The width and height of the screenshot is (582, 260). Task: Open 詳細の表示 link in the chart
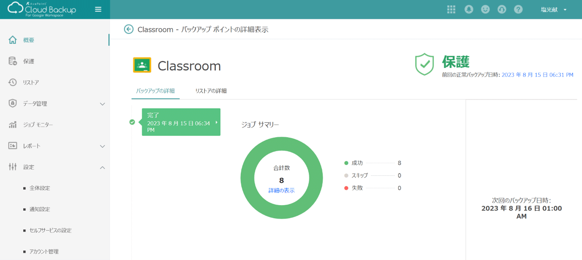pos(282,191)
